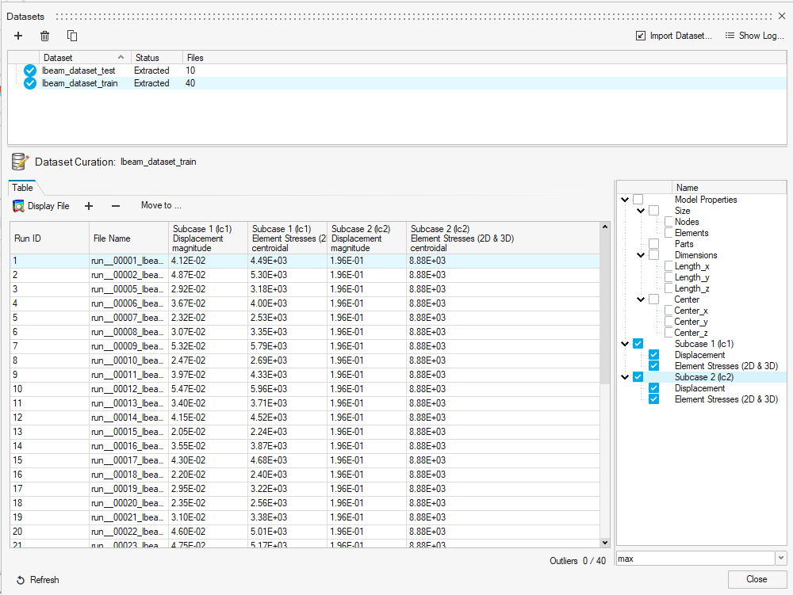Click the delete dataset trash icon
The image size is (793, 595).
pyautogui.click(x=45, y=36)
